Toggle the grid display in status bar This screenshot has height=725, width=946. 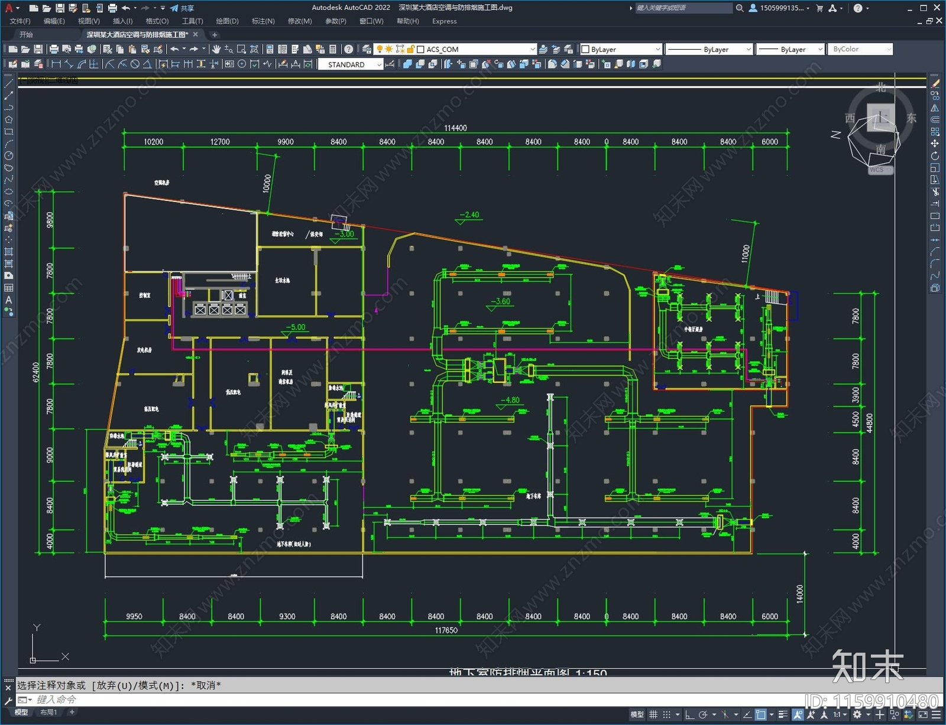653,714
